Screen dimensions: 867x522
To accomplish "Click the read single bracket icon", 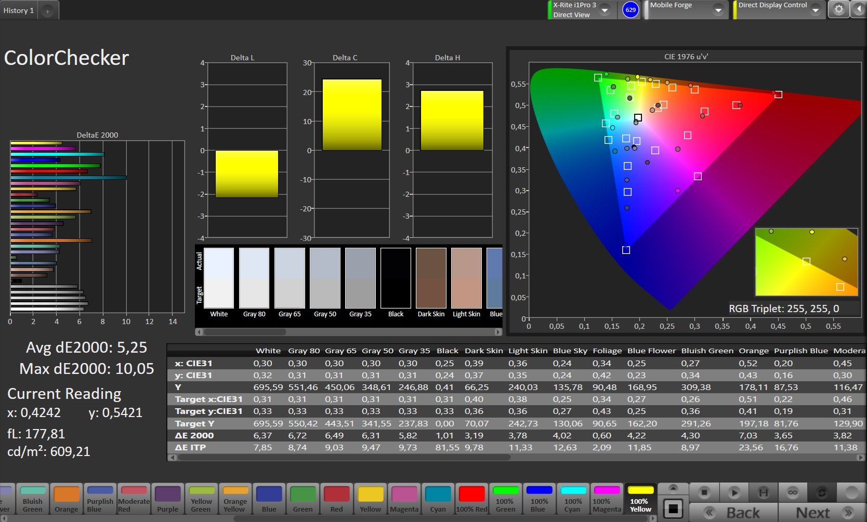I will click(763, 492).
